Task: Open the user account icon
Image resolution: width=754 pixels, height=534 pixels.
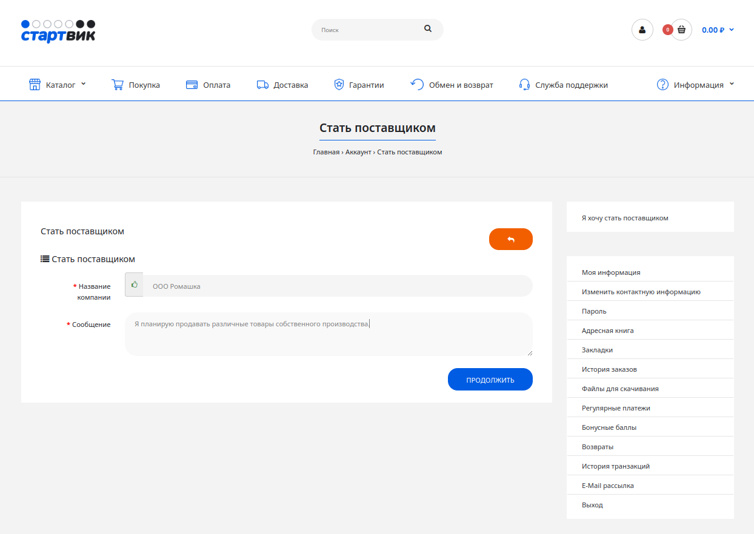Action: coord(642,30)
